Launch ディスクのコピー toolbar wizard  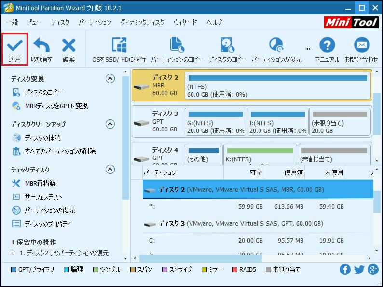click(227, 50)
